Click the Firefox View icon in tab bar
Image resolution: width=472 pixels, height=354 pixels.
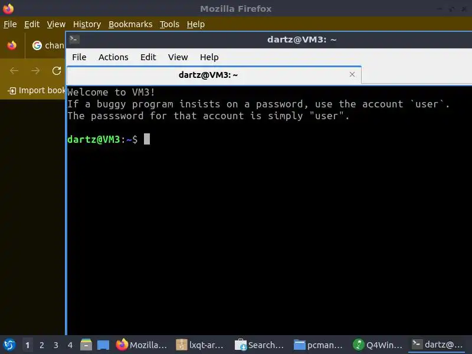point(12,45)
